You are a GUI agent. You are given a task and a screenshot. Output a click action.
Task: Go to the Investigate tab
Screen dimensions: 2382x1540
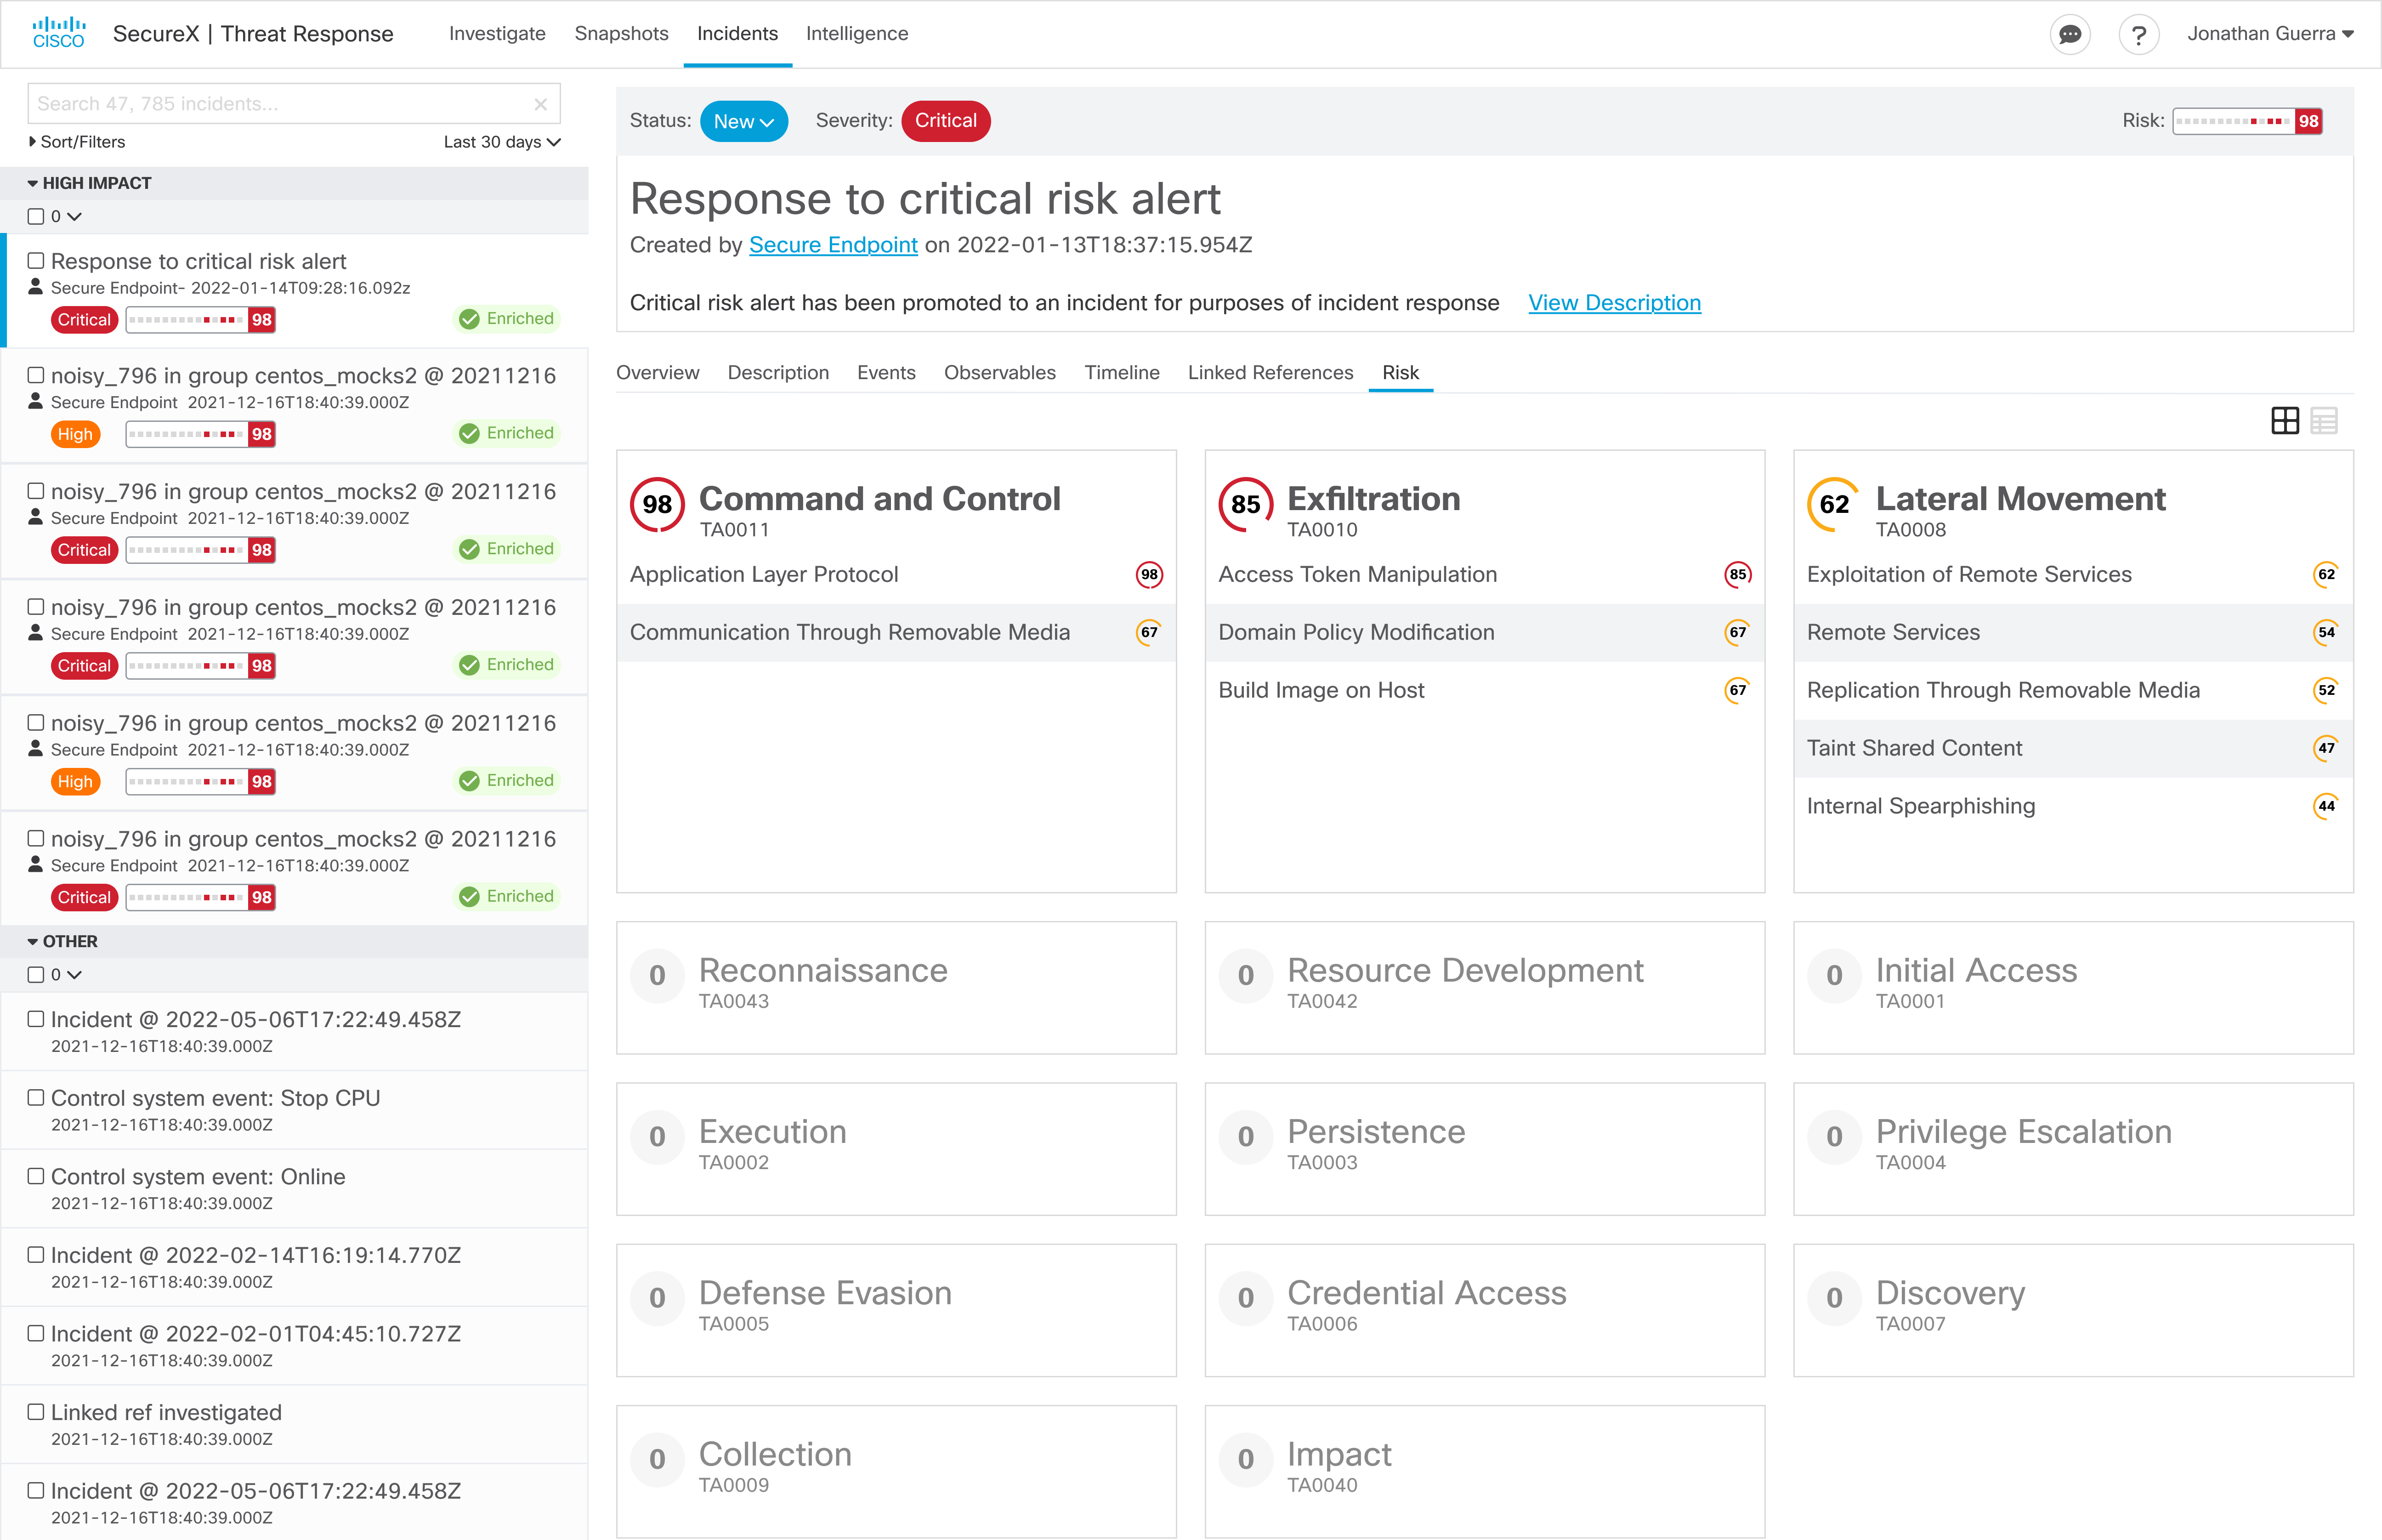(x=497, y=34)
